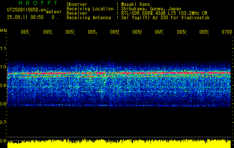Viewport: 234px width, 148px height.
Task: Click the 0.9 kHz axis label
Action: [3, 85]
